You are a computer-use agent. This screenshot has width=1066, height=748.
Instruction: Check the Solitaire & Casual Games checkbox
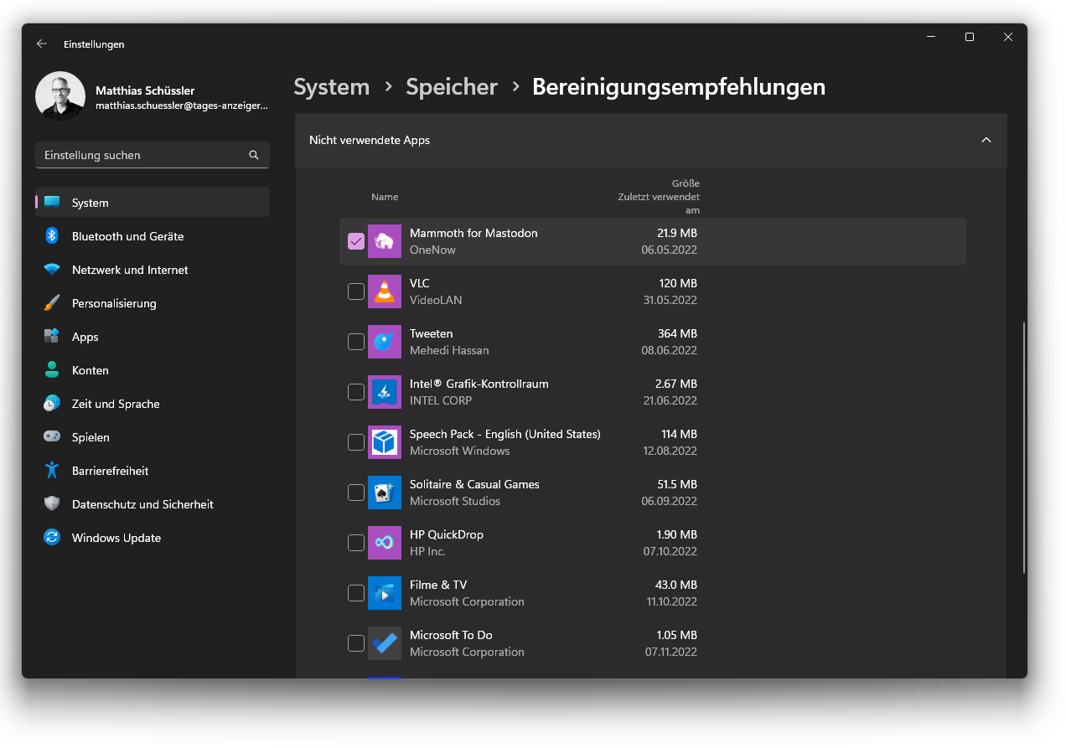click(x=356, y=493)
